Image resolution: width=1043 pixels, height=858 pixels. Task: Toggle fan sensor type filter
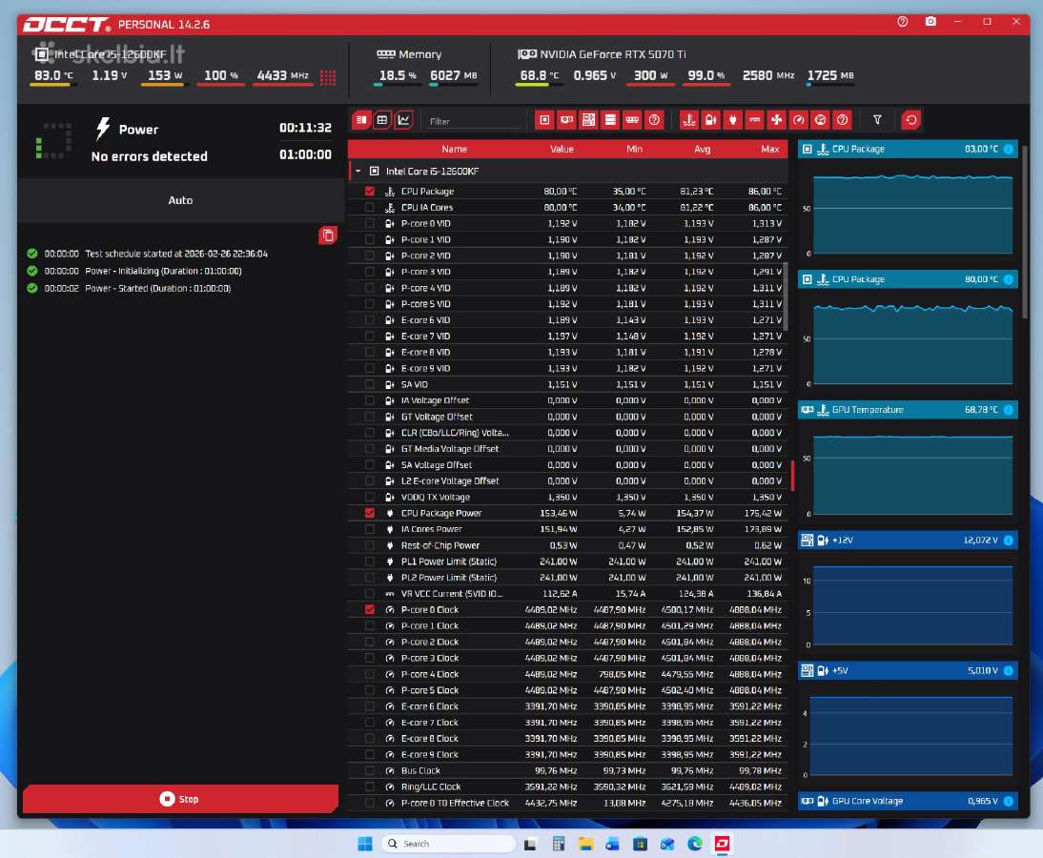(x=777, y=120)
